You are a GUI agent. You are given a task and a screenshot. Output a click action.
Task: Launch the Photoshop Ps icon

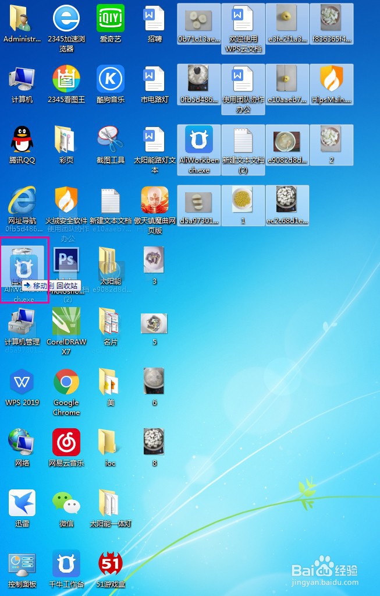pos(66,260)
